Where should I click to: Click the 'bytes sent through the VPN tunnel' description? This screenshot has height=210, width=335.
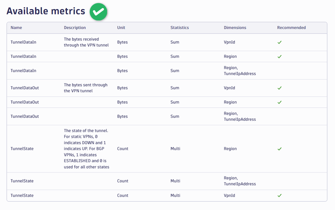(x=86, y=88)
